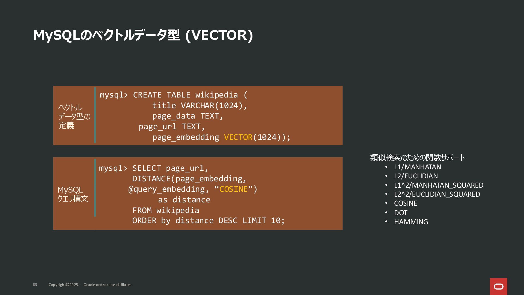
Task: Click the ベクトルデータ型の定義 label
Action: point(74,116)
